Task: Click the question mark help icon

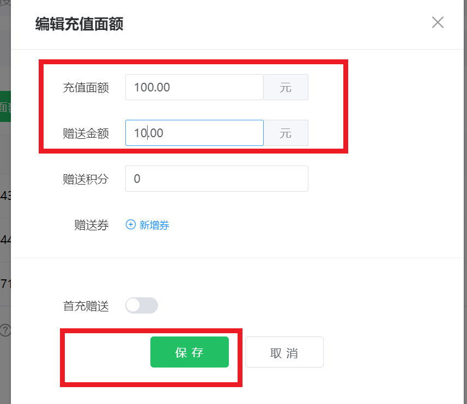Action: point(5,330)
